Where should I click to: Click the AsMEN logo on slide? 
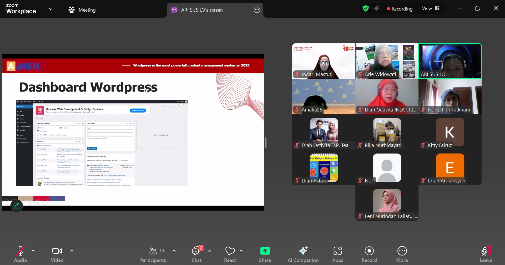click(x=23, y=66)
